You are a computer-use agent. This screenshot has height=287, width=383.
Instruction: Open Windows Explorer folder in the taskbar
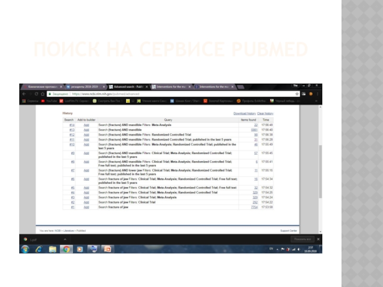pos(53,249)
